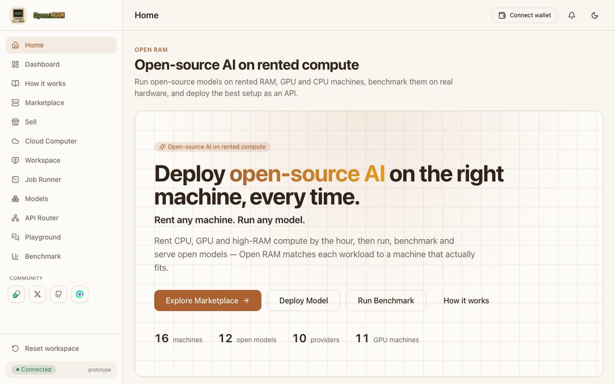Viewport: 615px width, 384px height.
Task: Click the Sell storefront icon in sidebar
Action: (x=15, y=122)
